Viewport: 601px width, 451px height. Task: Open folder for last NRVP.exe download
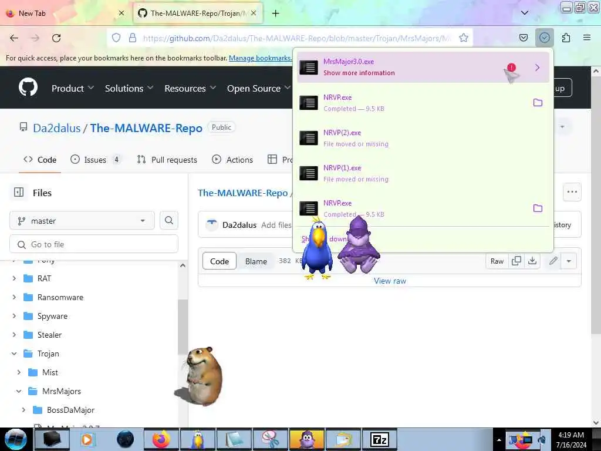click(538, 208)
